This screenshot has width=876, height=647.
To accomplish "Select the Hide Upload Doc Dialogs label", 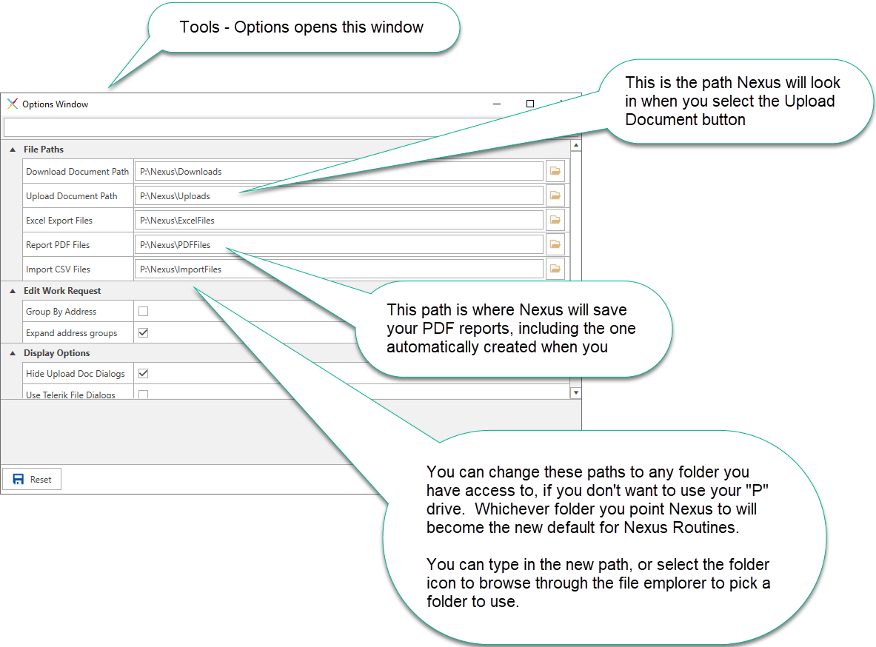I will (76, 374).
